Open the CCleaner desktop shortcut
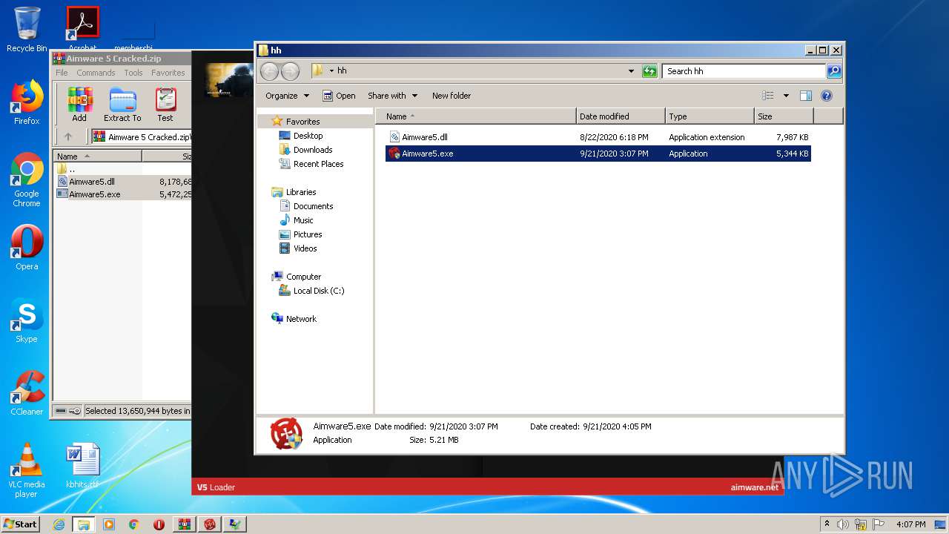 pos(27,393)
